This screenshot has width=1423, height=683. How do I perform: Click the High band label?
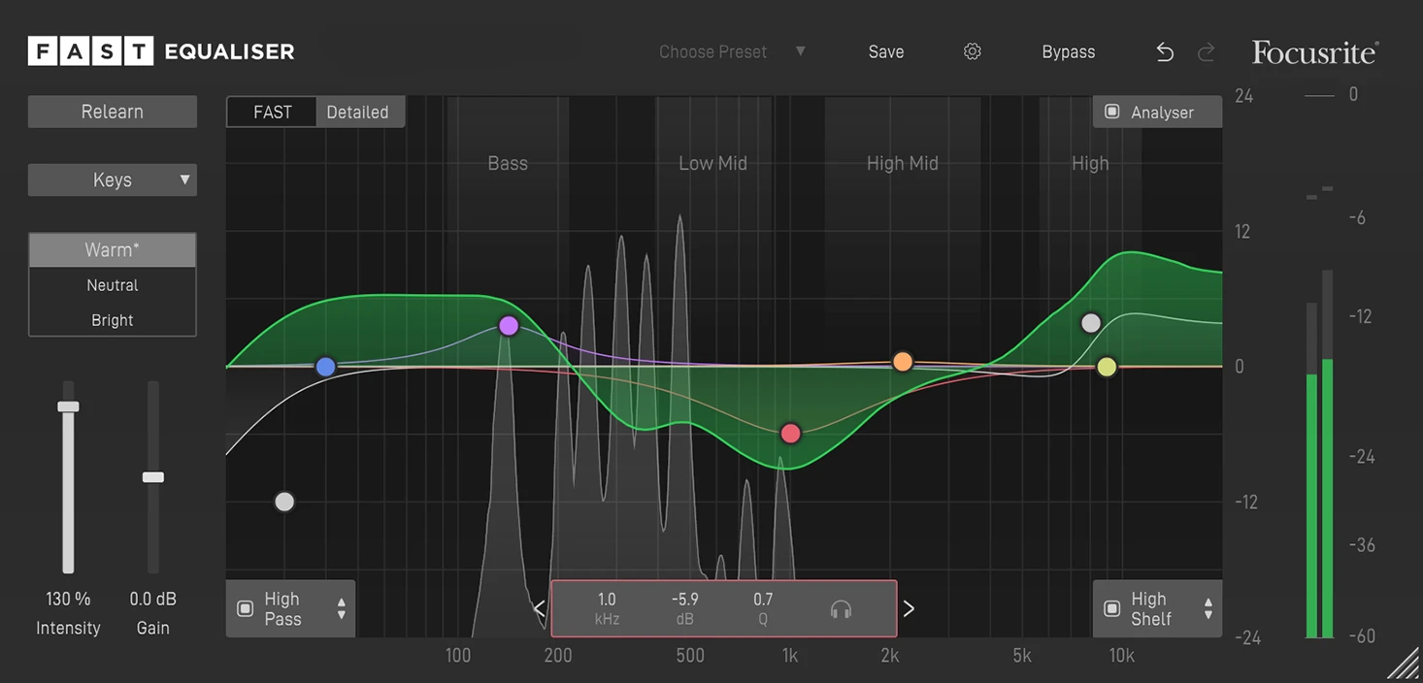[1090, 164]
